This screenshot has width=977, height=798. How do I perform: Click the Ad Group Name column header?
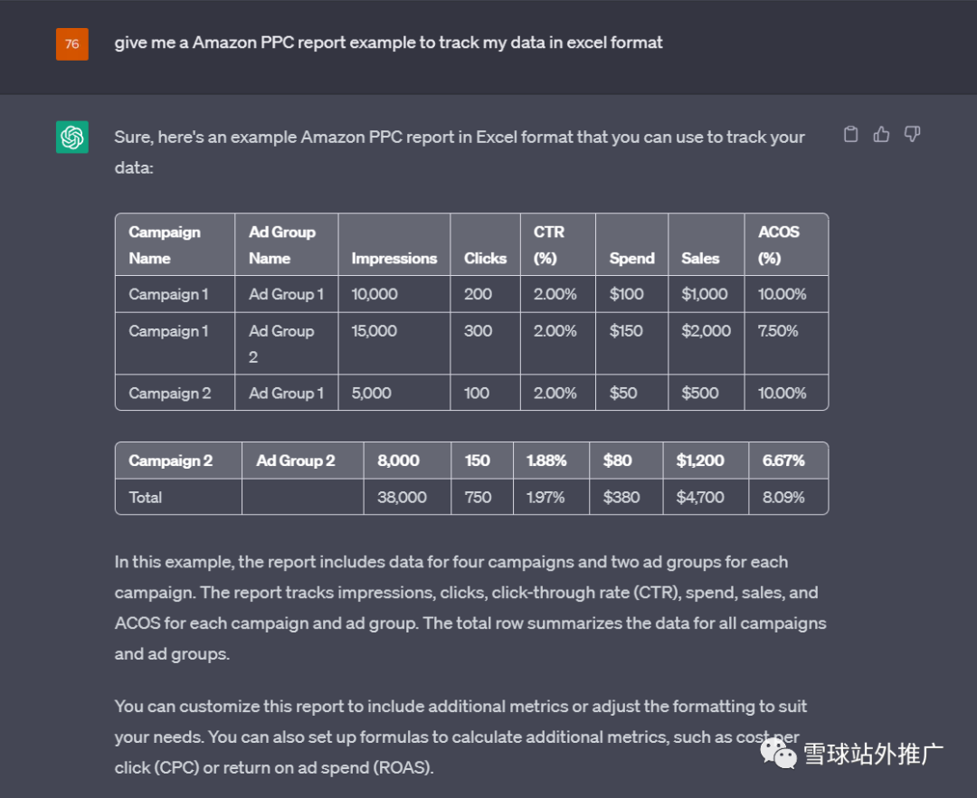[x=287, y=245]
